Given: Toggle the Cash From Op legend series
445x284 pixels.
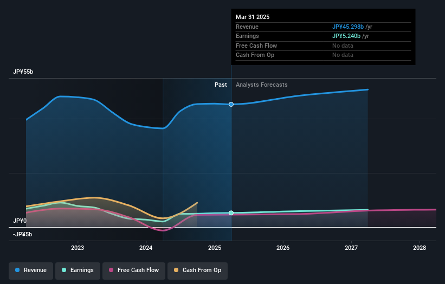Looking at the screenshot, I should point(197,270).
